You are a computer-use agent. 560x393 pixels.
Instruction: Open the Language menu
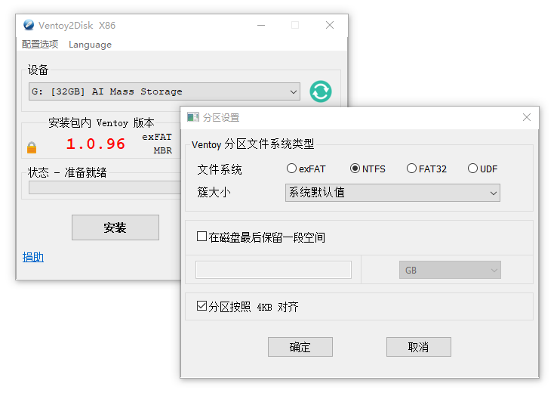pyautogui.click(x=90, y=45)
